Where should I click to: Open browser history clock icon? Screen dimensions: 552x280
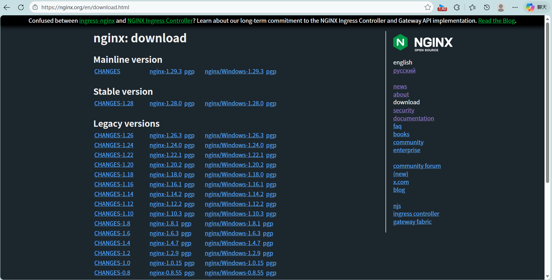487,7
